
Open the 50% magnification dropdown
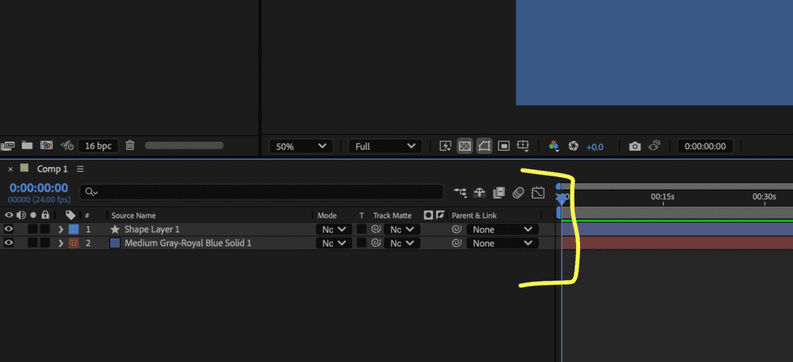pyautogui.click(x=300, y=146)
